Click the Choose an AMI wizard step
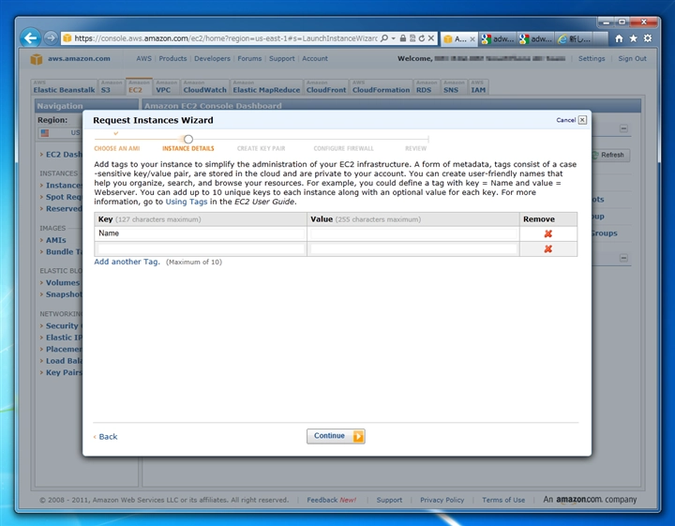 tap(116, 148)
